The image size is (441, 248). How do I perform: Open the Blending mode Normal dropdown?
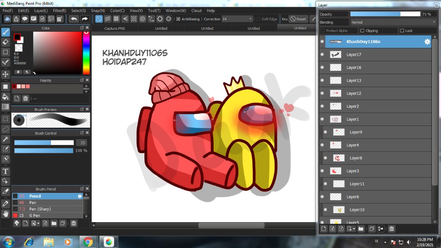pyautogui.click(x=394, y=22)
